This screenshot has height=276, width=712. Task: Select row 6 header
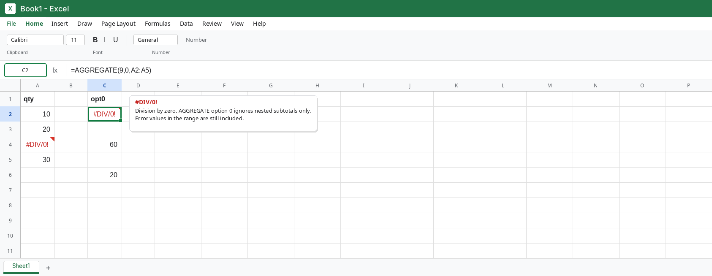(x=10, y=175)
